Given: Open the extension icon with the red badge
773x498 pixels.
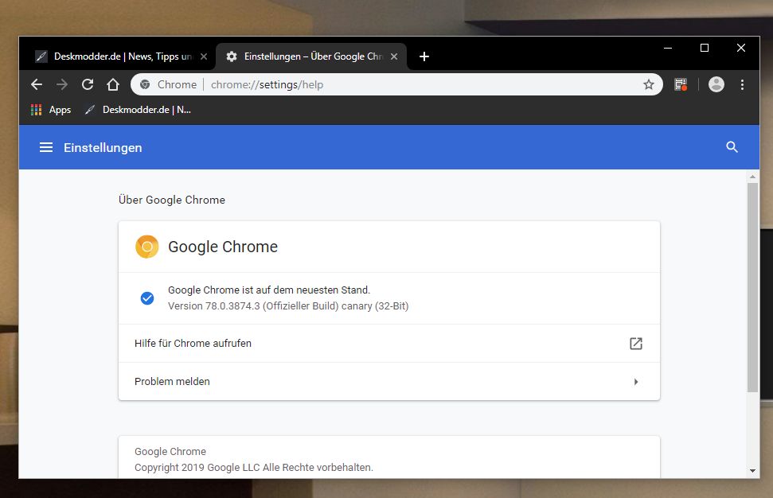Looking at the screenshot, I should pyautogui.click(x=681, y=85).
